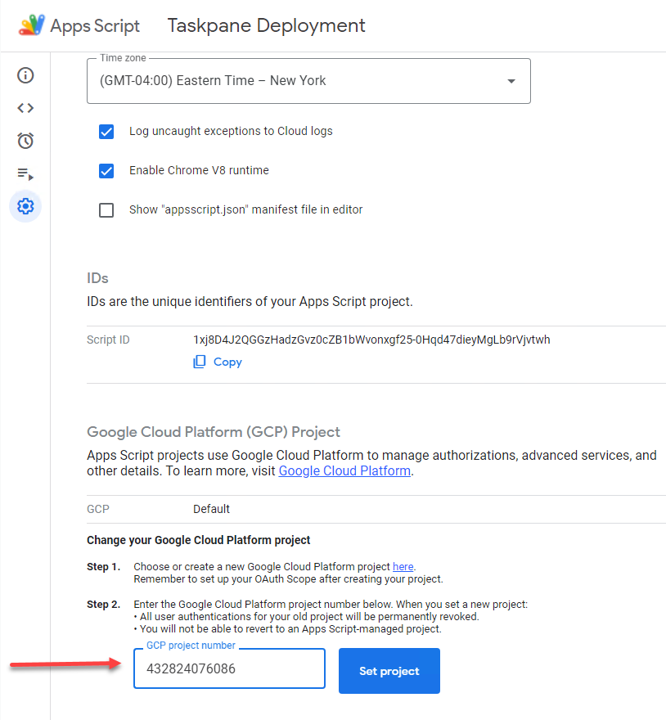Follow the 'here' link in Step 1
The height and width of the screenshot is (720, 666).
tap(403, 567)
